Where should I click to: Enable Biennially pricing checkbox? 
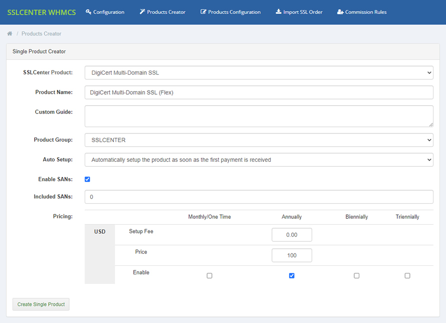[356, 276]
